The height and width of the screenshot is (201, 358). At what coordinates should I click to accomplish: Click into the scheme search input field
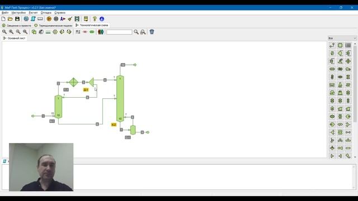click(x=119, y=32)
